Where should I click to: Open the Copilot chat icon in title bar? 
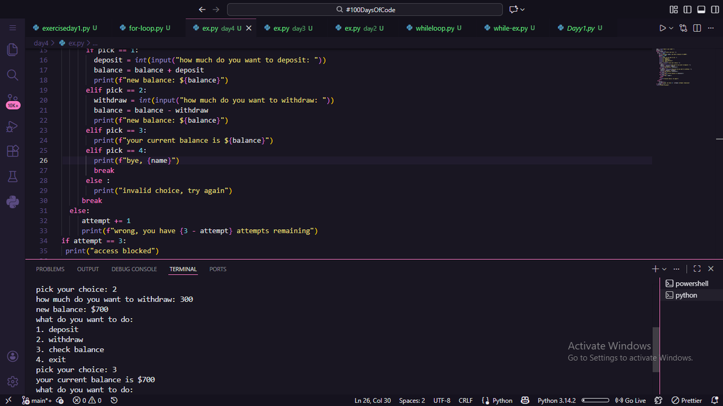[513, 9]
